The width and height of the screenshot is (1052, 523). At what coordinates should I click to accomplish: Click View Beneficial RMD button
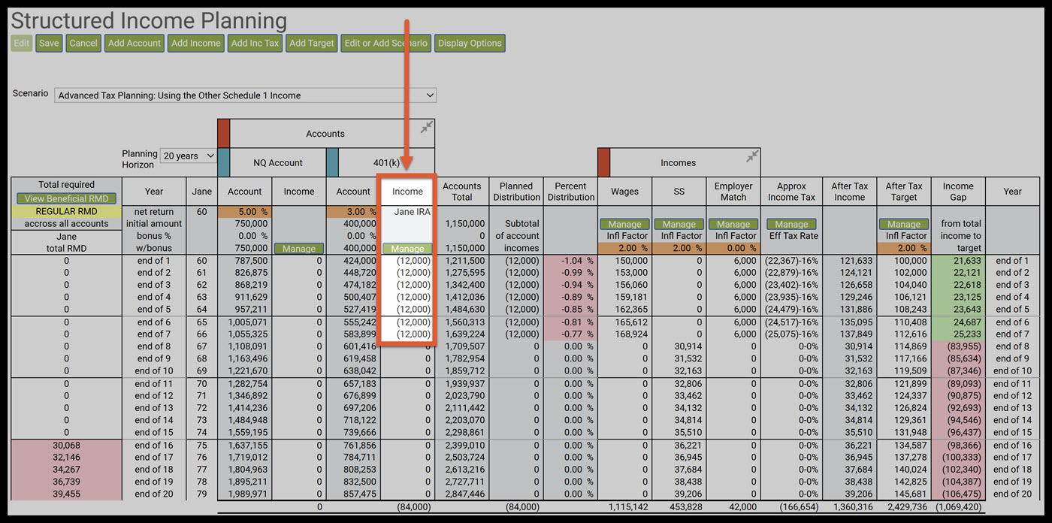tap(66, 198)
